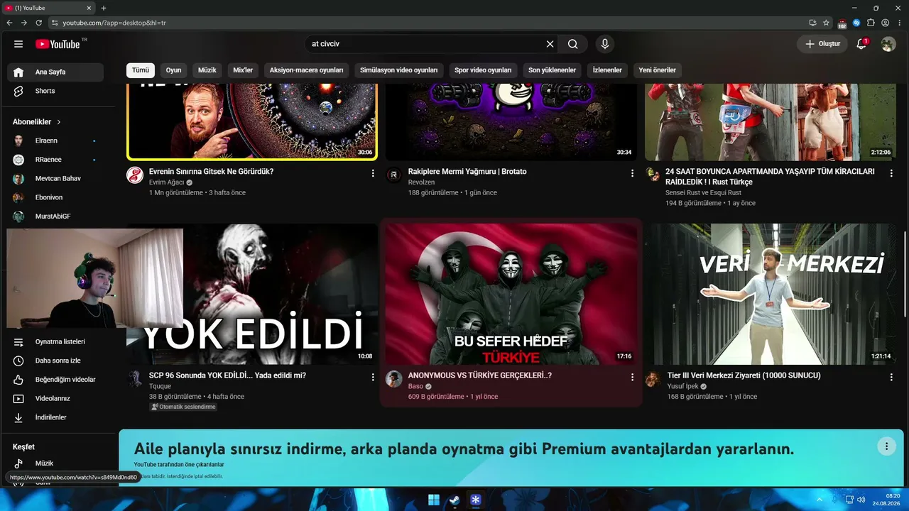Reload the page in Chrome
The height and width of the screenshot is (511, 909).
(39, 23)
